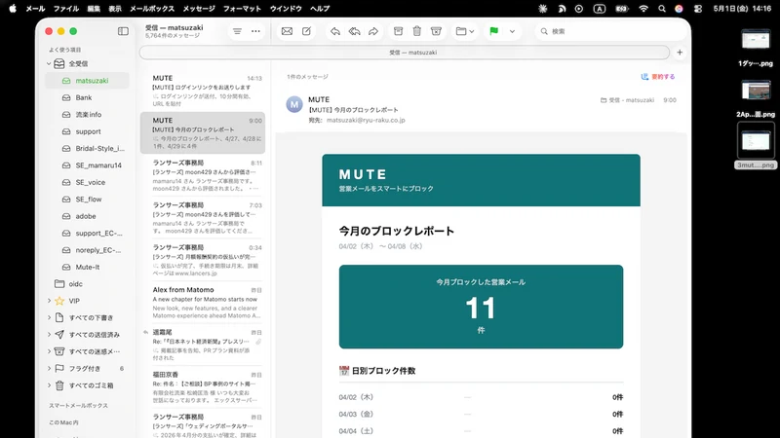Screen dimensions: 780x438
Task: Expand すべての下書き drafts group
Action: (x=49, y=318)
